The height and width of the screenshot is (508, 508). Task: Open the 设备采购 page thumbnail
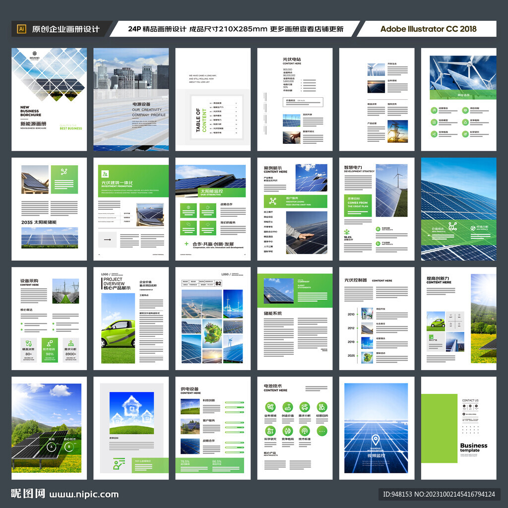[49, 318]
